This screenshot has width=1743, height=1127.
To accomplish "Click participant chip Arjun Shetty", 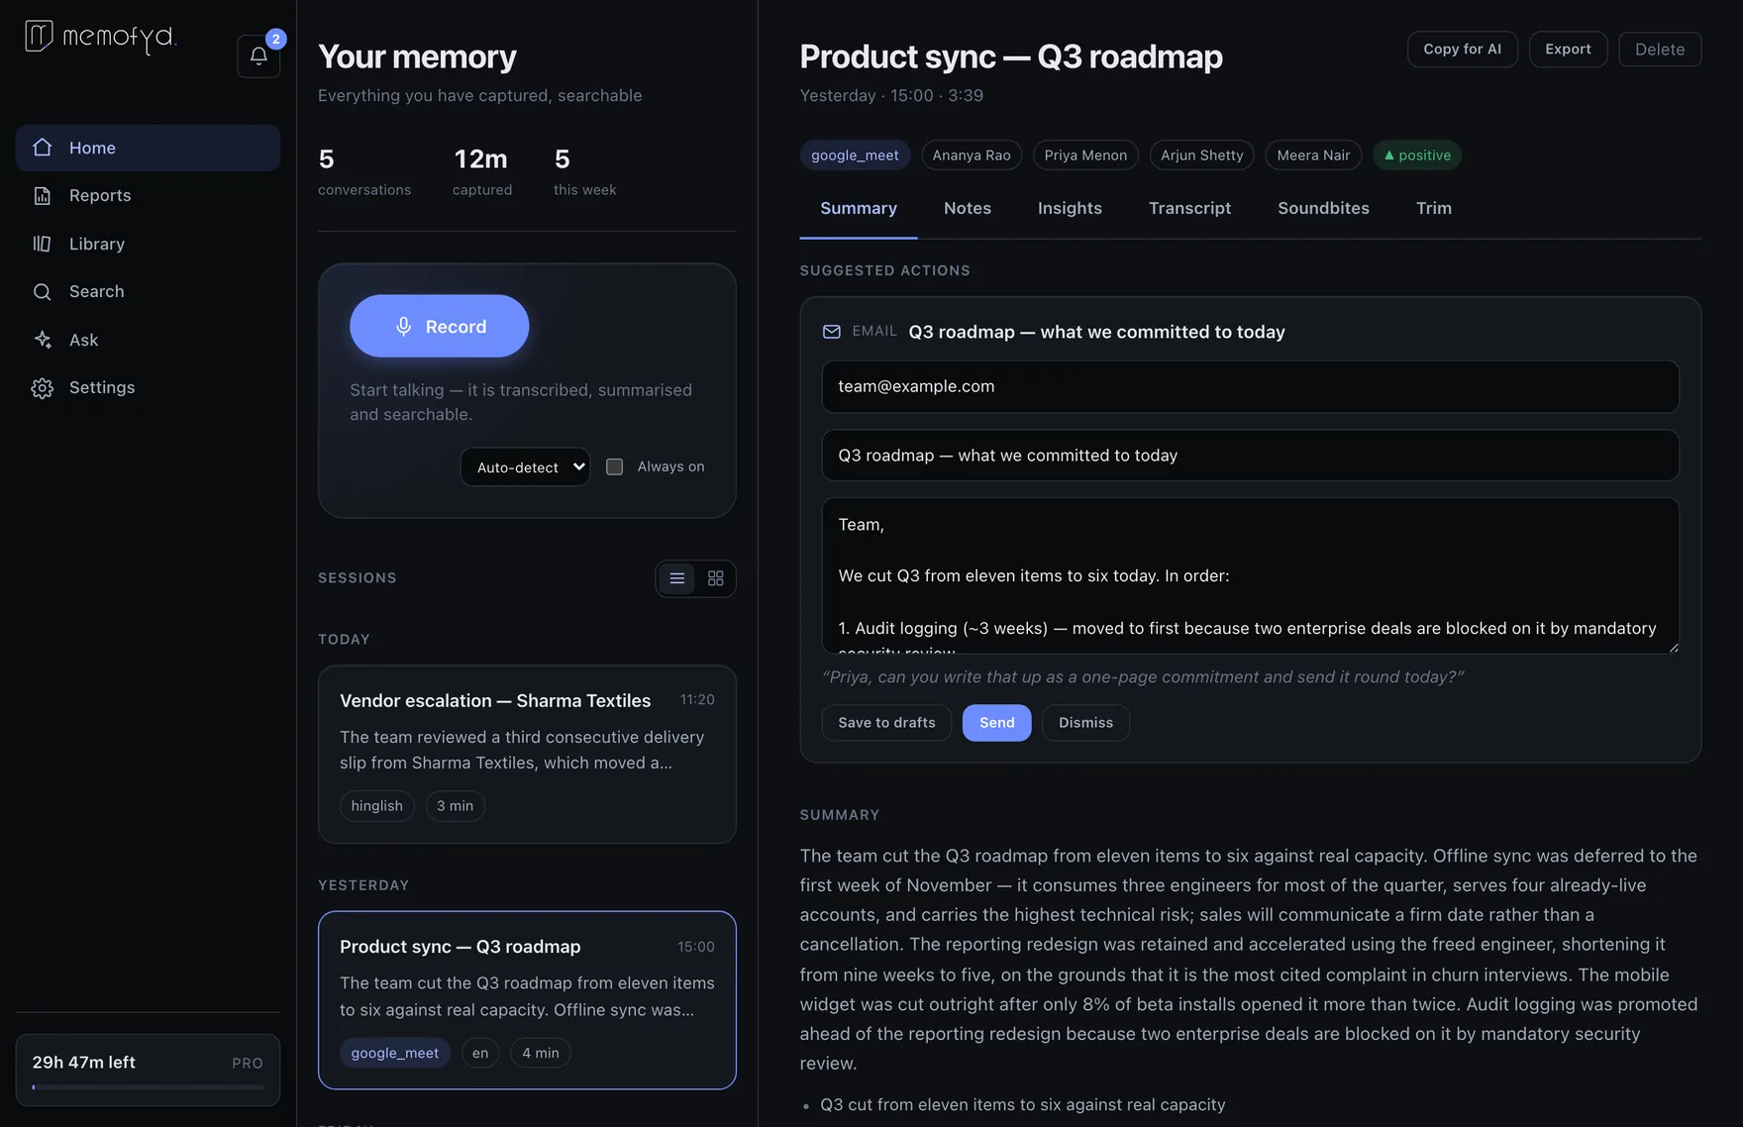I will [x=1201, y=155].
